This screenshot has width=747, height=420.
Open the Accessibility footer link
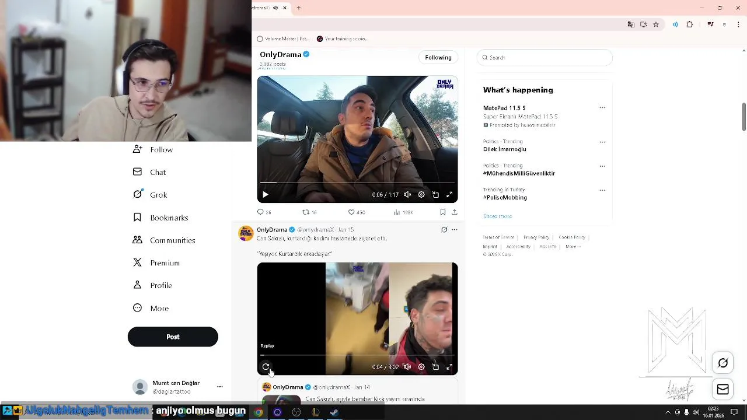point(518,247)
